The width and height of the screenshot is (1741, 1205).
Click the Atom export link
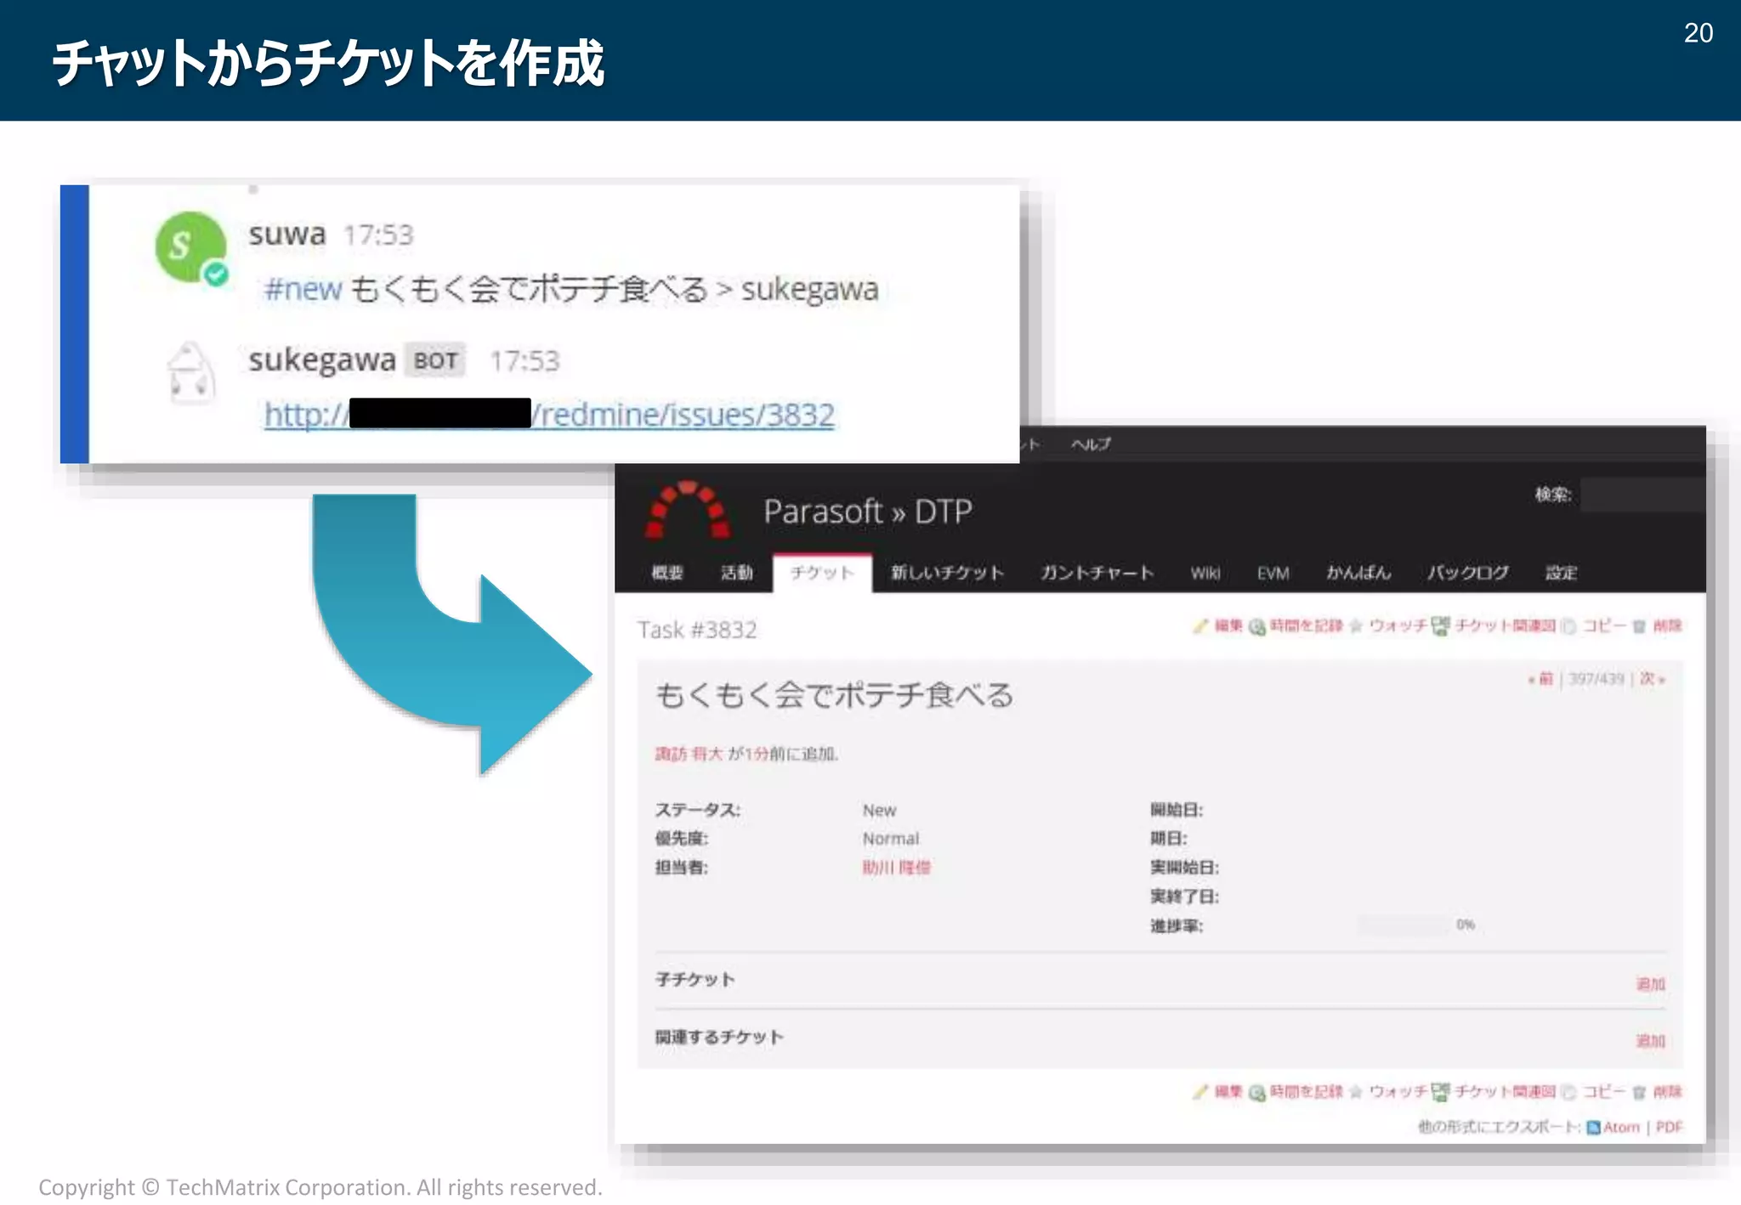pyautogui.click(x=1621, y=1128)
